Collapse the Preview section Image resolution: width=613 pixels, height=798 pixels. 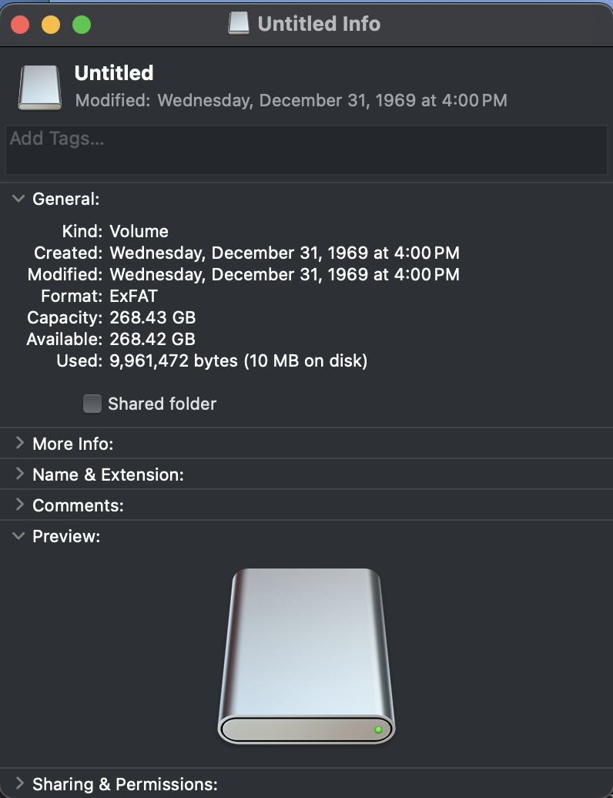19,536
